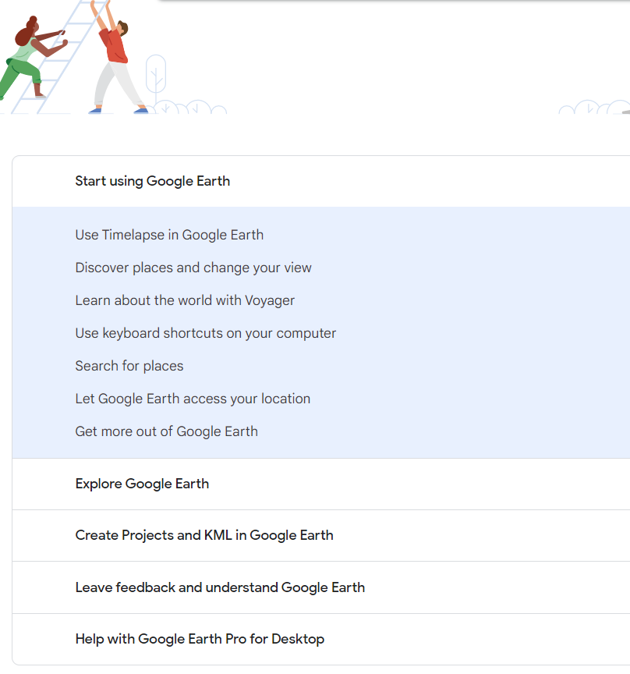
Task: Open Get more out of Google Earth
Action: point(167,431)
